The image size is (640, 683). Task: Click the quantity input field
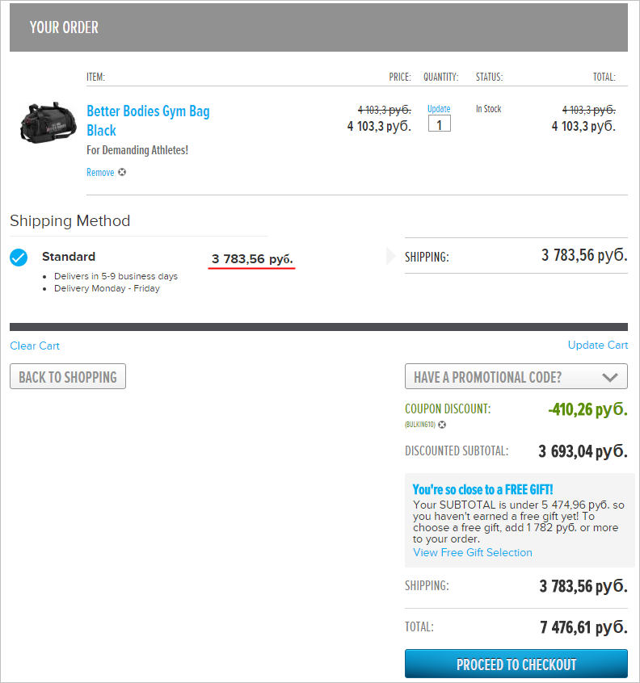tap(440, 124)
